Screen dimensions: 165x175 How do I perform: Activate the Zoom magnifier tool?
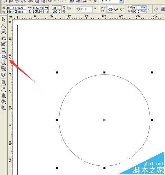coord(3,32)
